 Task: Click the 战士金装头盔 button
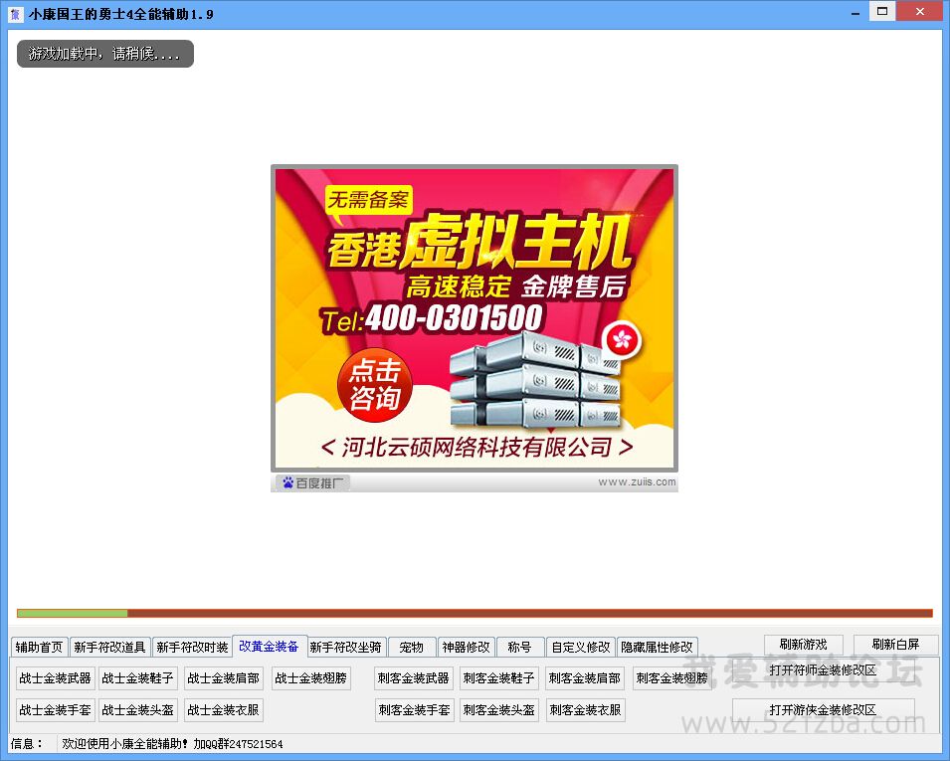click(138, 709)
